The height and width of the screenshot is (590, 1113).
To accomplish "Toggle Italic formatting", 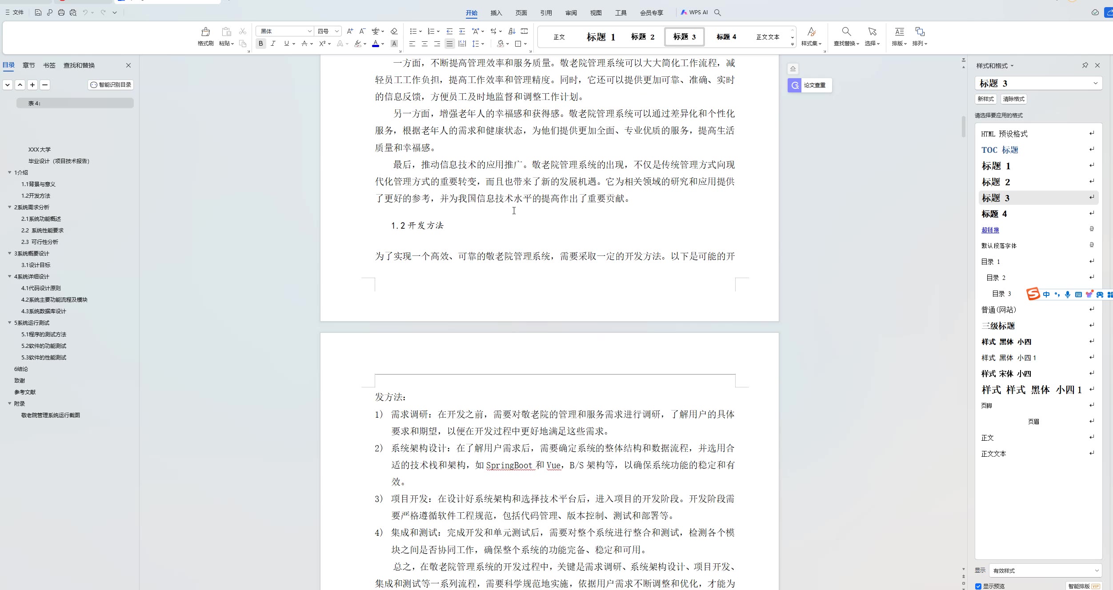I will click(x=273, y=44).
